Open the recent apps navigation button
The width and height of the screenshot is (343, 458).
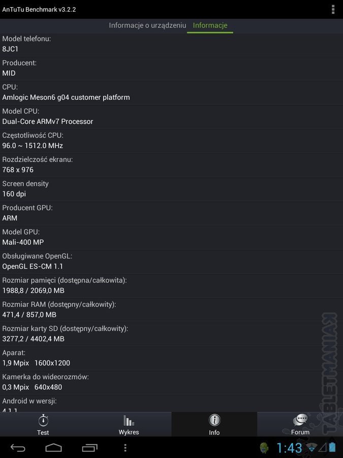[x=89, y=447]
